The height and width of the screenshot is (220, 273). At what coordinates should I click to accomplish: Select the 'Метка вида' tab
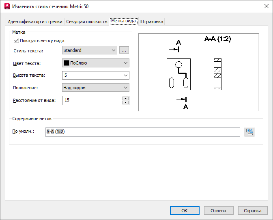123,21
